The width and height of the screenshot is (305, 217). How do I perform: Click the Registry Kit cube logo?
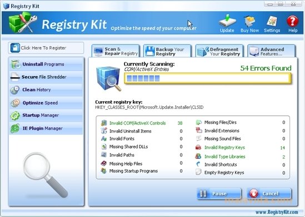pyautogui.click(x=23, y=22)
